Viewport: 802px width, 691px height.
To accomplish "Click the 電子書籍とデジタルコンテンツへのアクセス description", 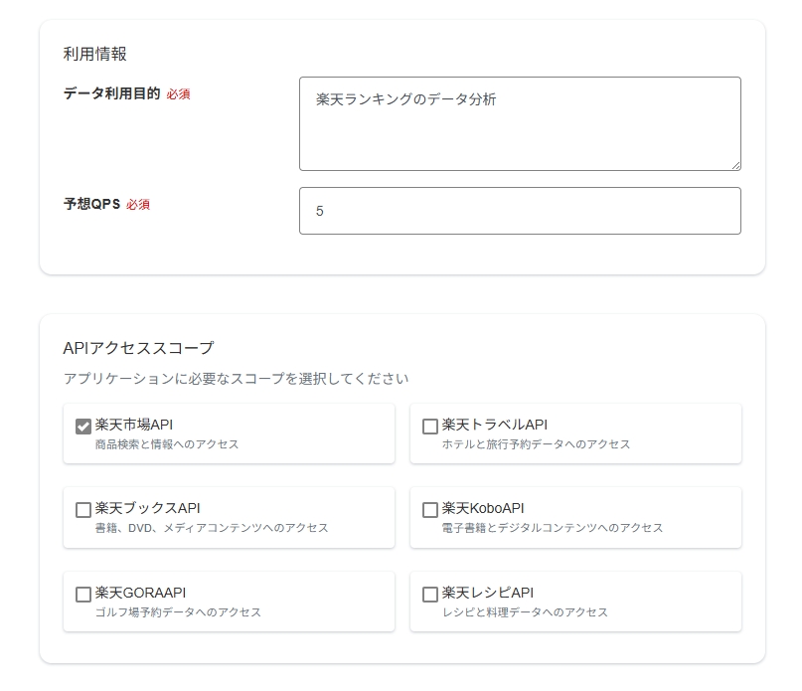I will tap(552, 528).
